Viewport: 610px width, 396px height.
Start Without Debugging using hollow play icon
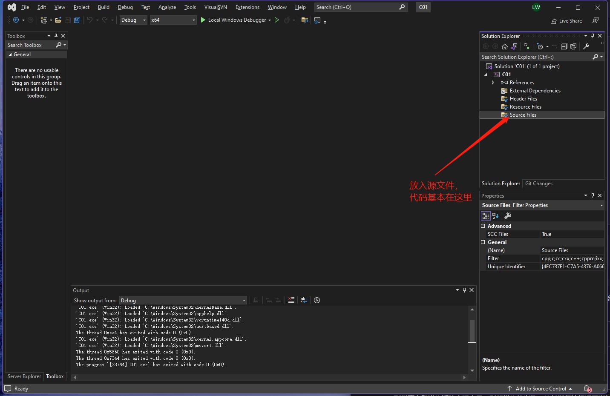click(x=277, y=20)
